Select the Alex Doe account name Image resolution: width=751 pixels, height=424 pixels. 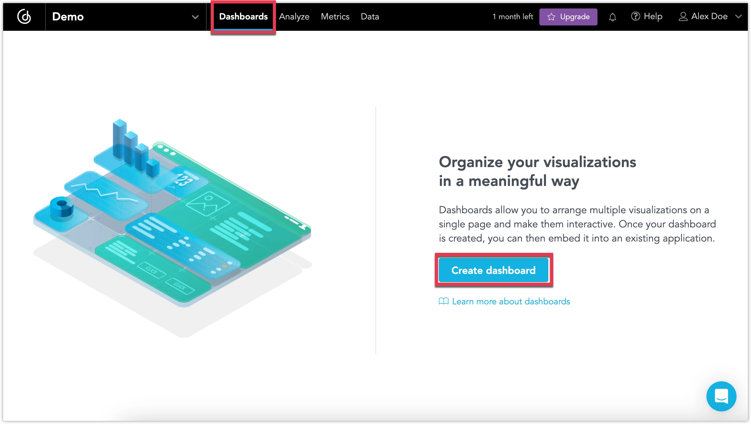pos(709,16)
